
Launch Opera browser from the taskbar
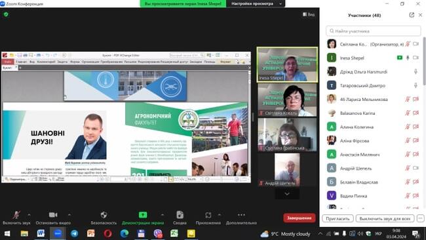pos(107,233)
